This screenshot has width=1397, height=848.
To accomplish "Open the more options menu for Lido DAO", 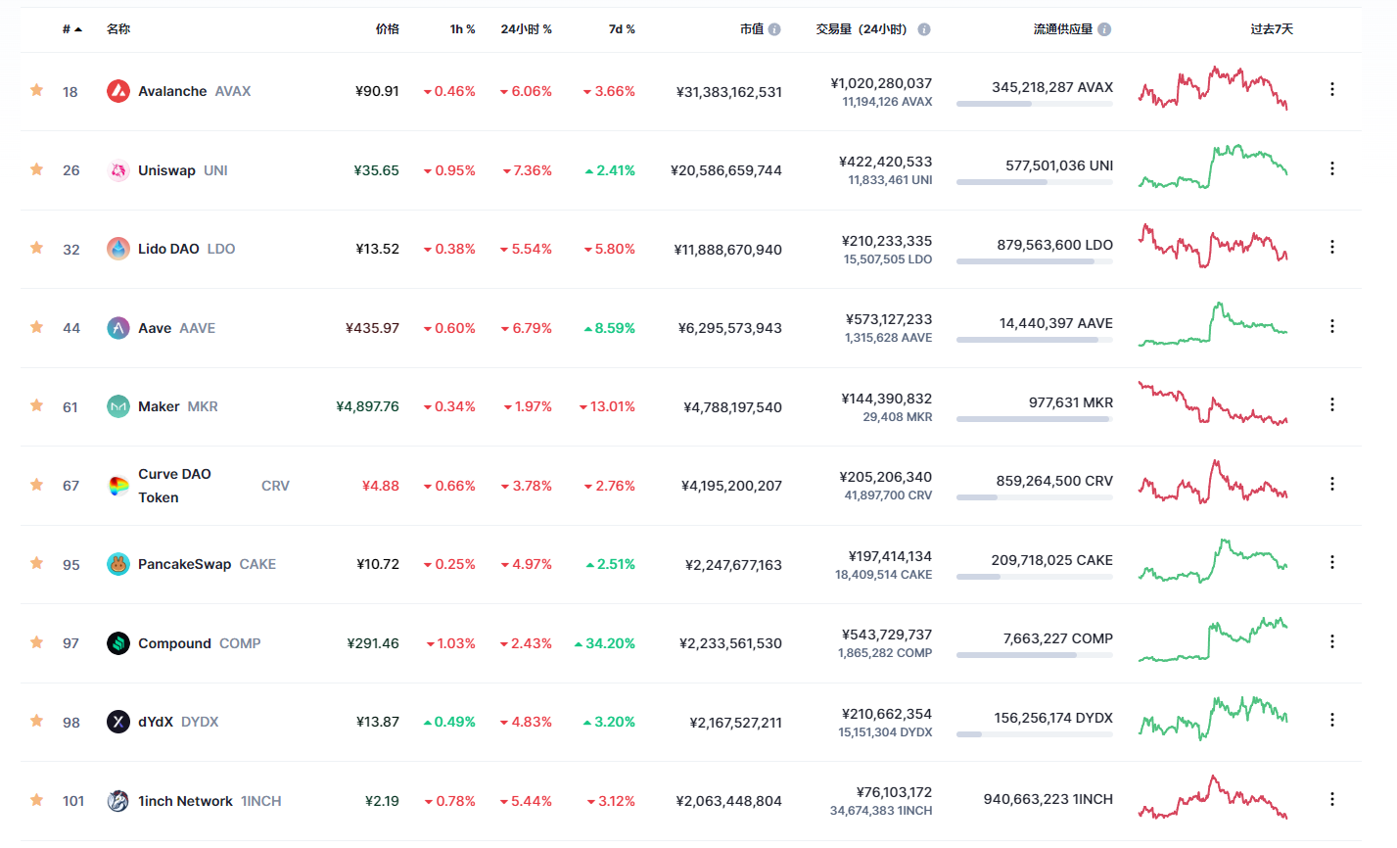I will click(x=1331, y=247).
